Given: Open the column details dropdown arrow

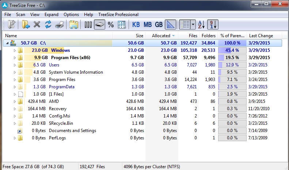Looking at the screenshot, I should [x=193, y=25].
